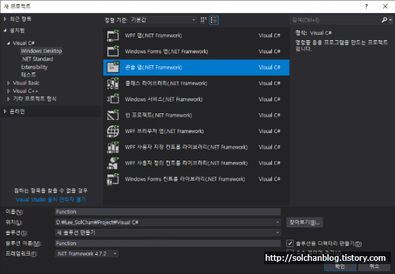
Task: Select .NET Standard category
Action: 38,59
